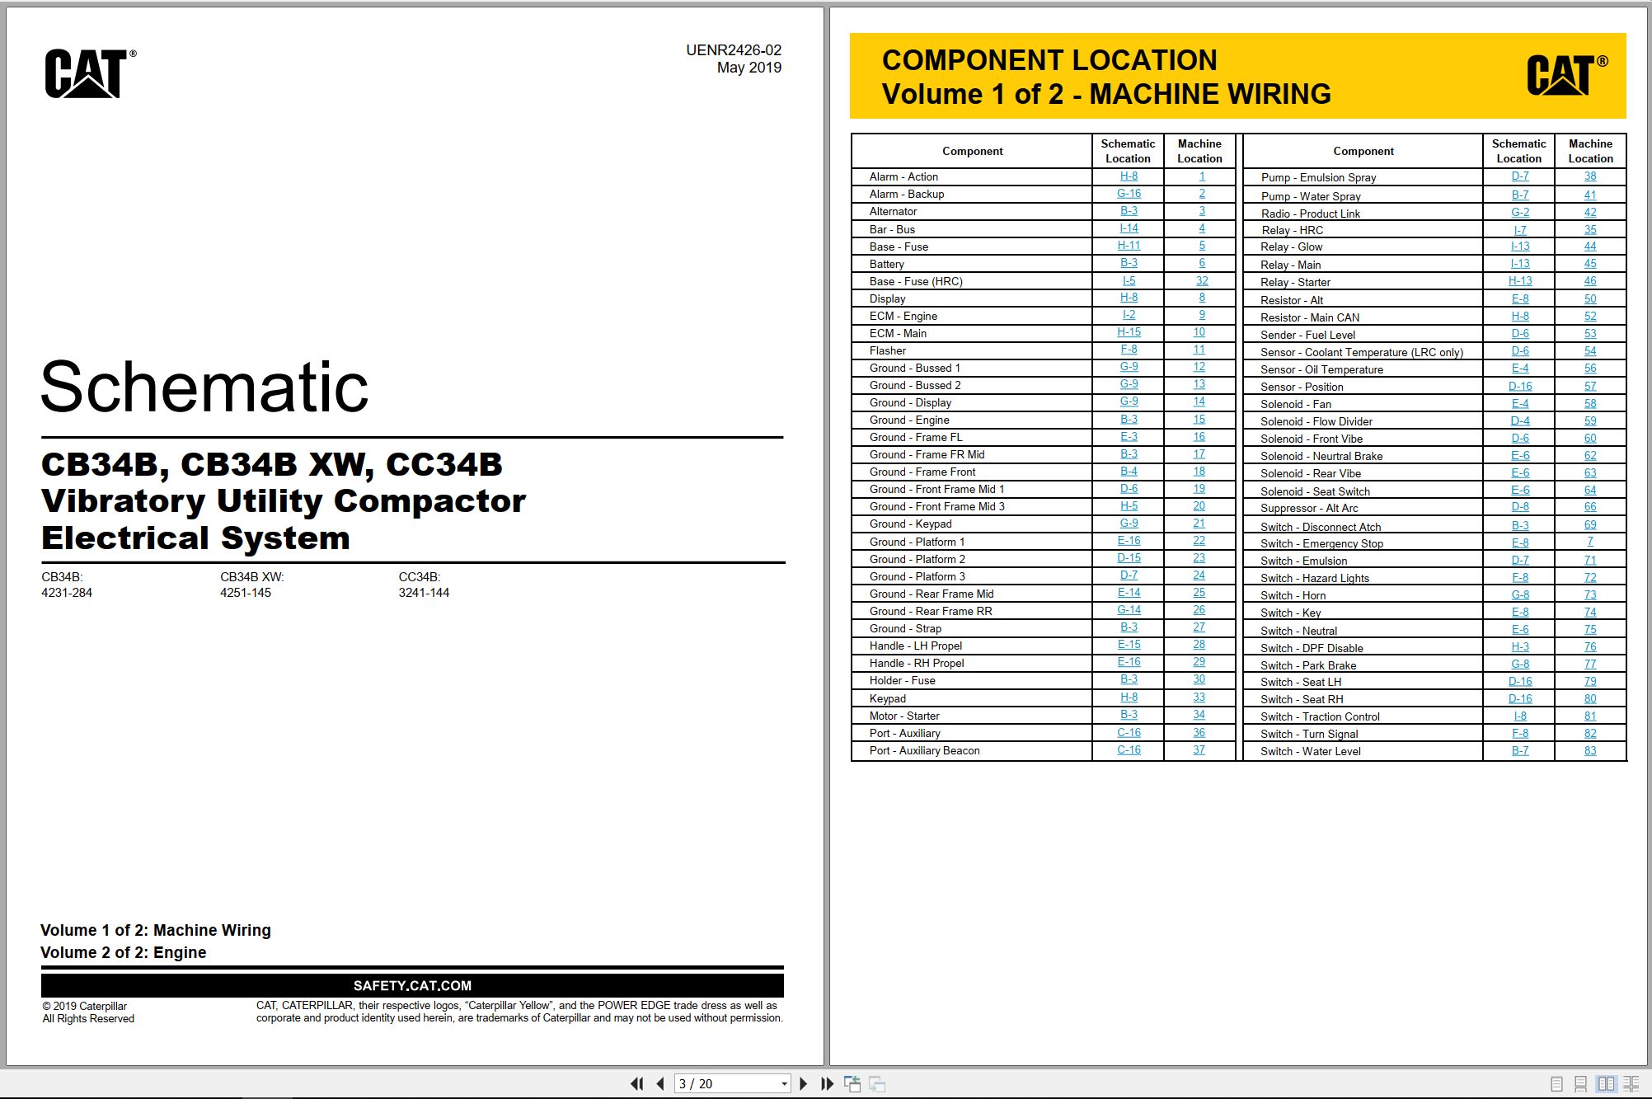Go to the previous page
1652x1099 pixels.
tap(660, 1083)
